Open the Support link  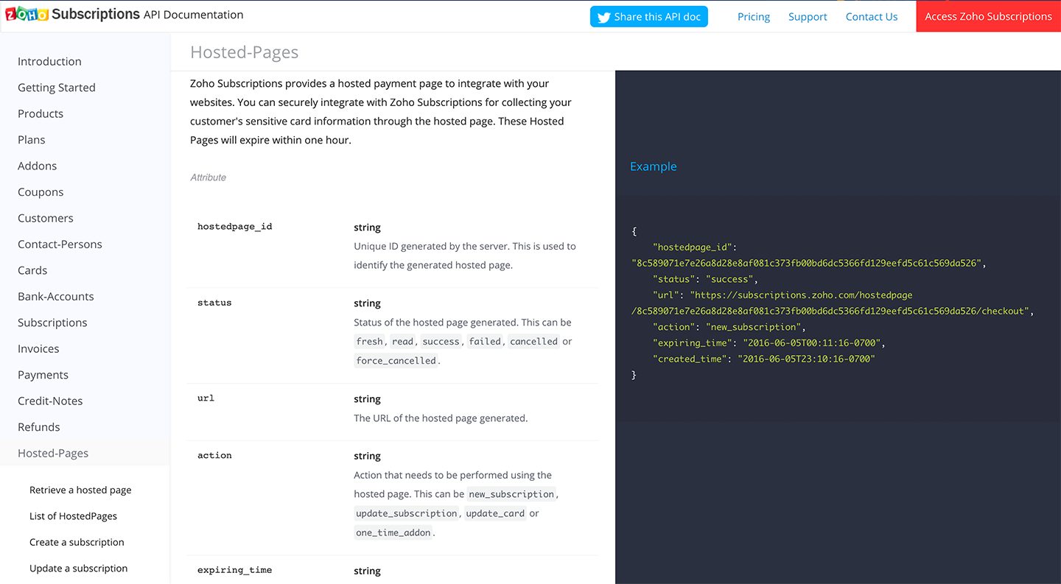(807, 16)
